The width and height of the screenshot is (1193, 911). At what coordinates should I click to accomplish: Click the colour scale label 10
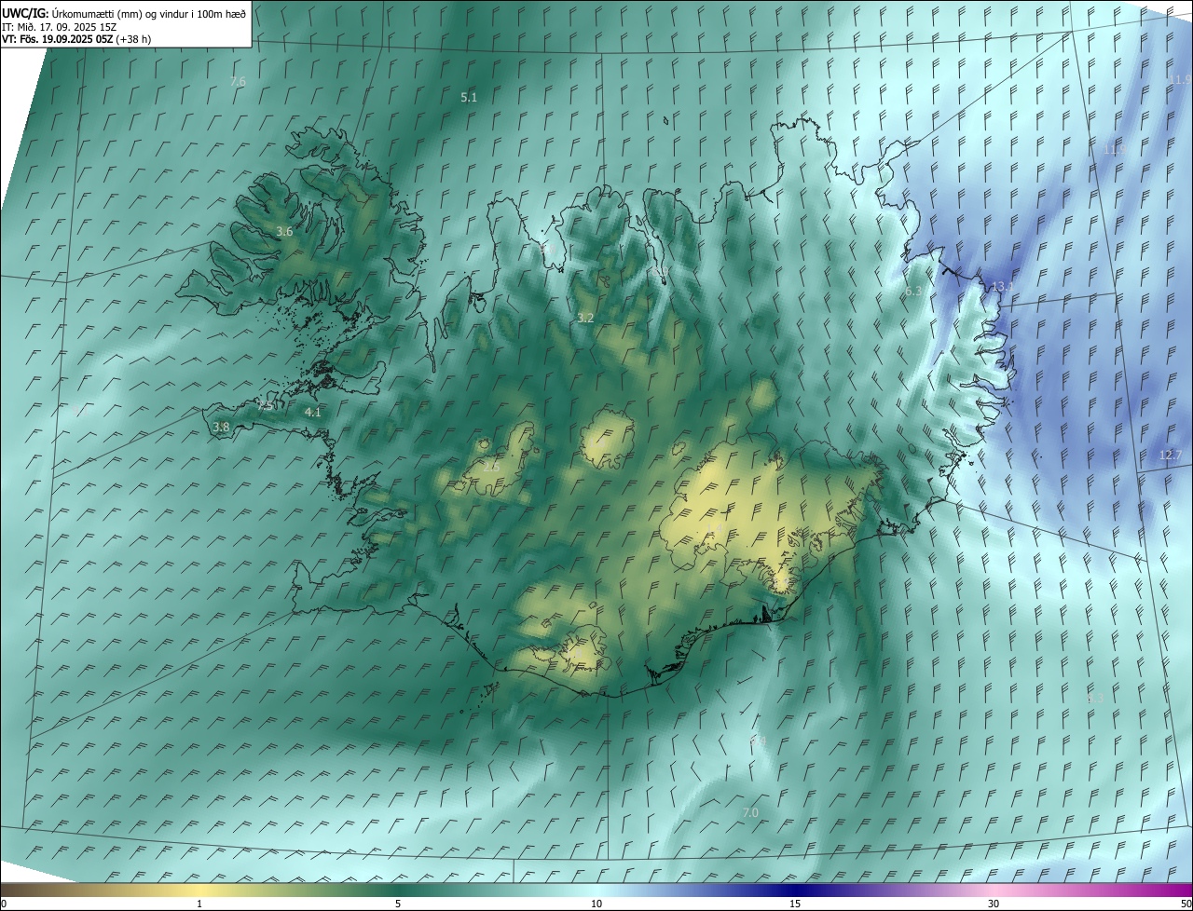(x=596, y=904)
